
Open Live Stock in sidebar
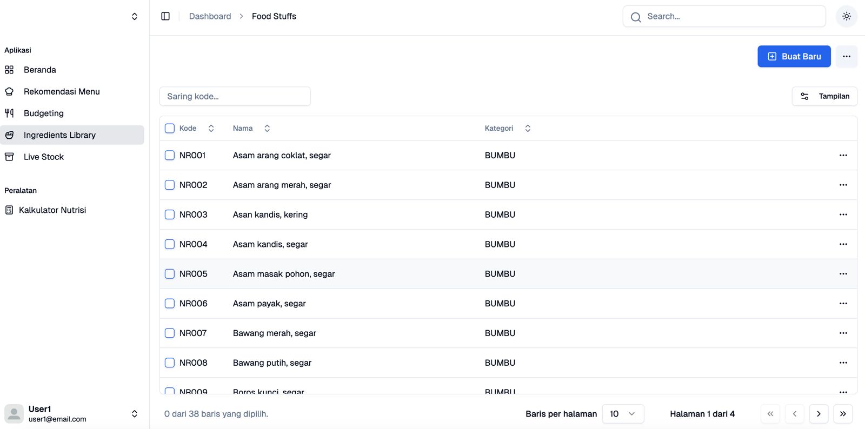point(44,157)
